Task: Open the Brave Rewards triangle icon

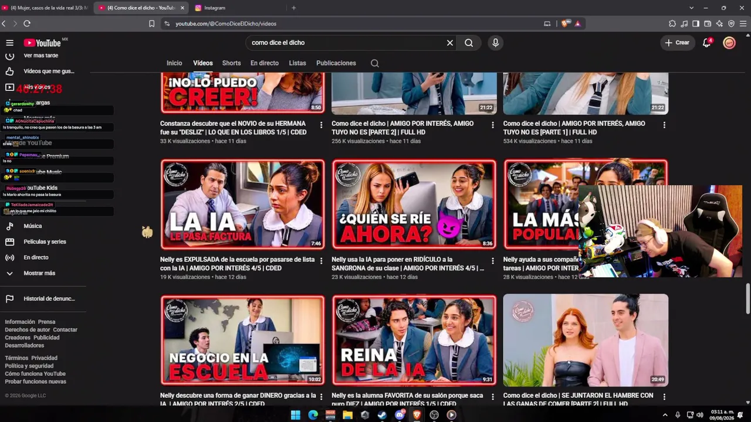Action: tap(578, 23)
